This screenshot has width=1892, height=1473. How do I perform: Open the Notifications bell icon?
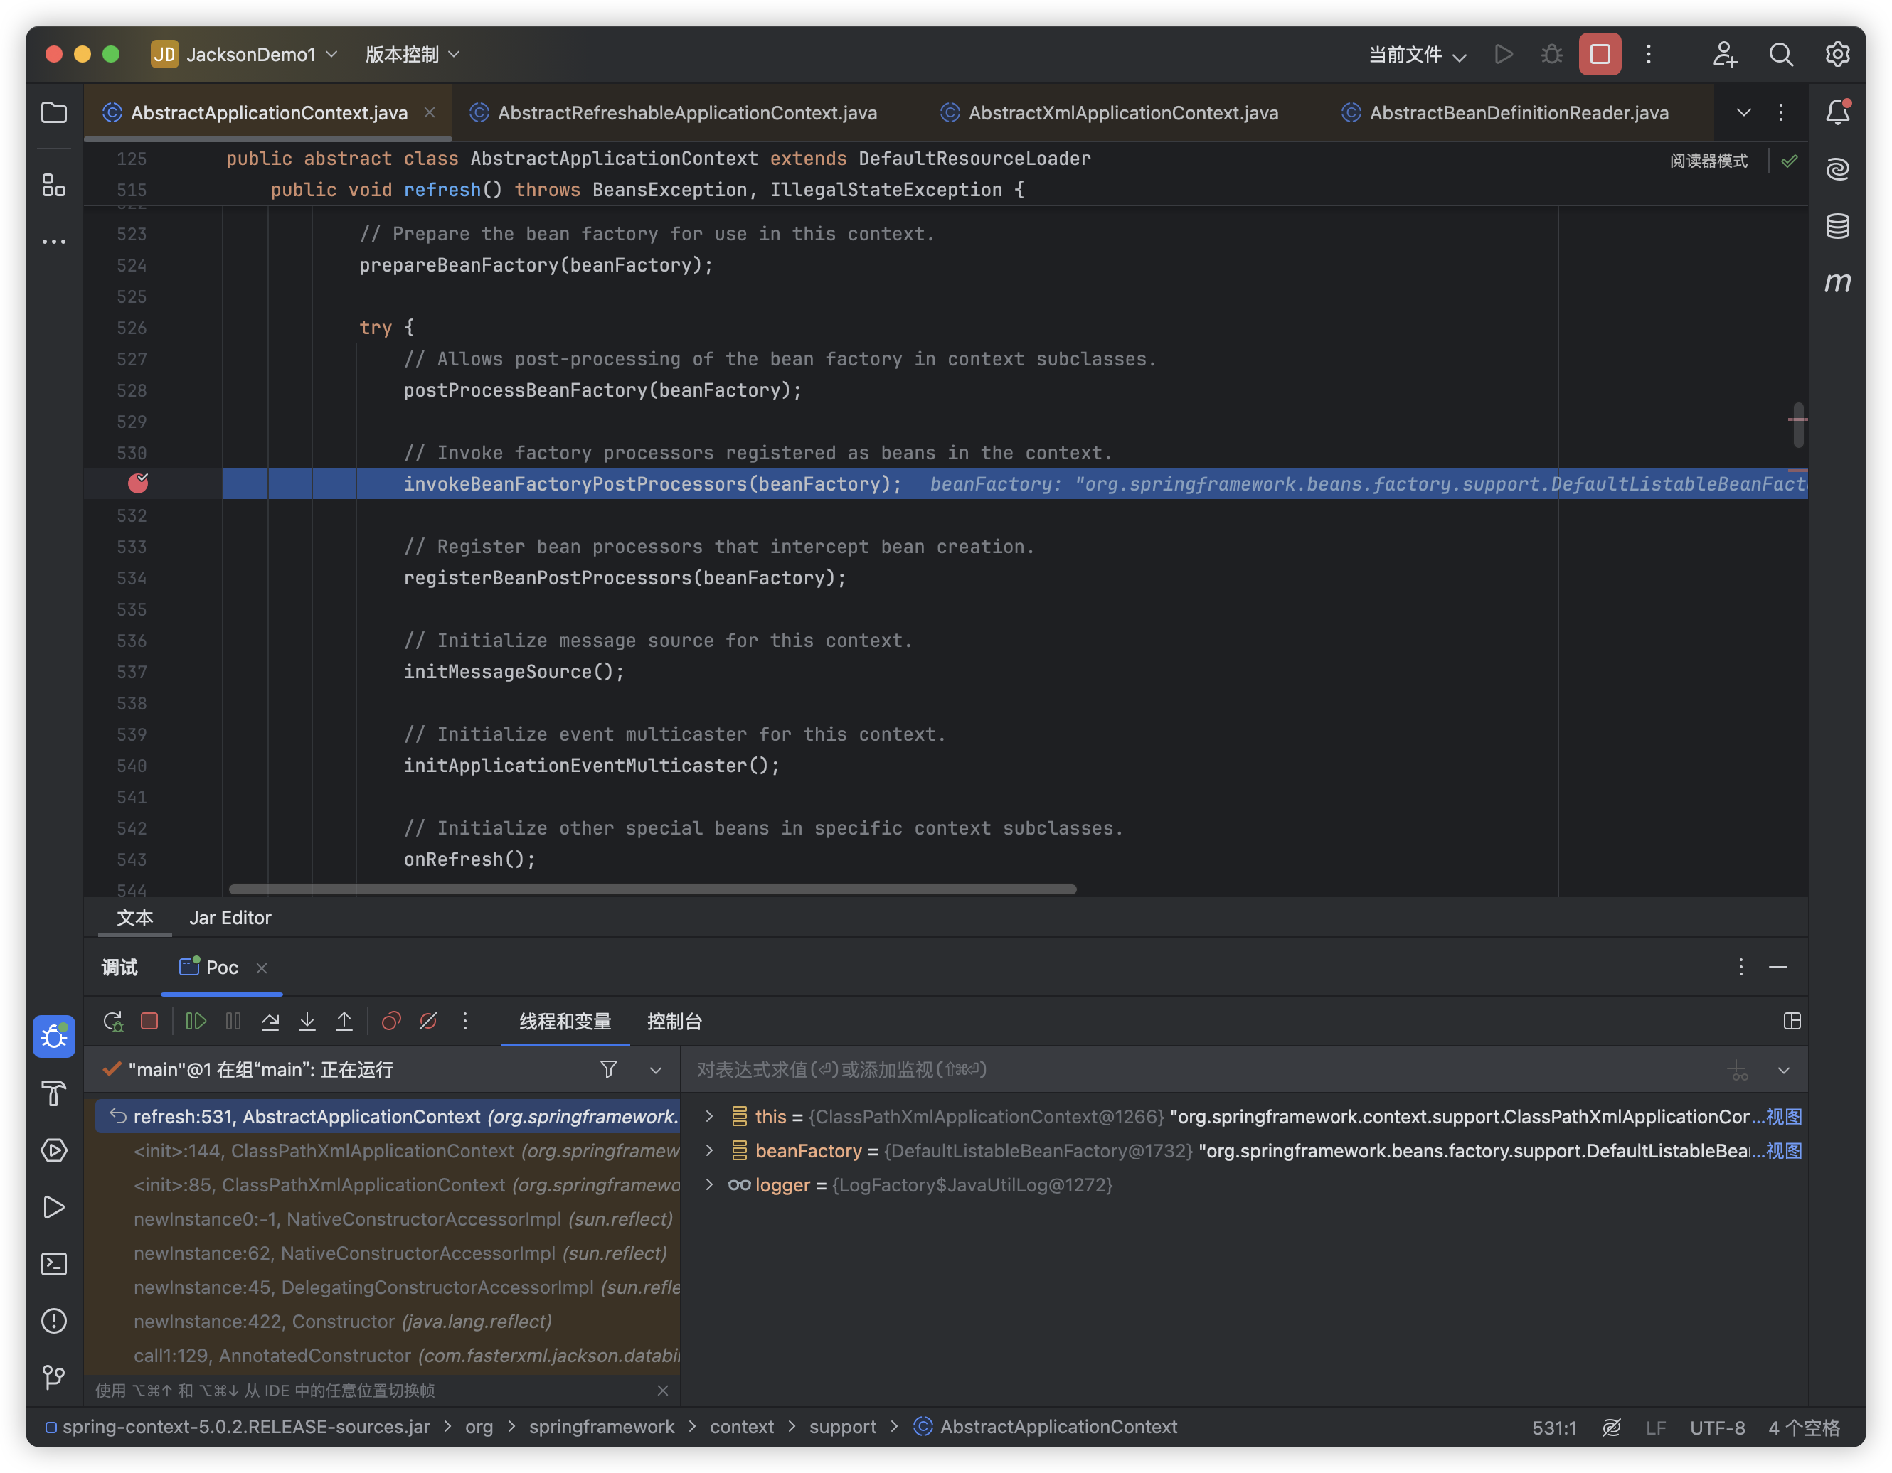pyautogui.click(x=1837, y=112)
